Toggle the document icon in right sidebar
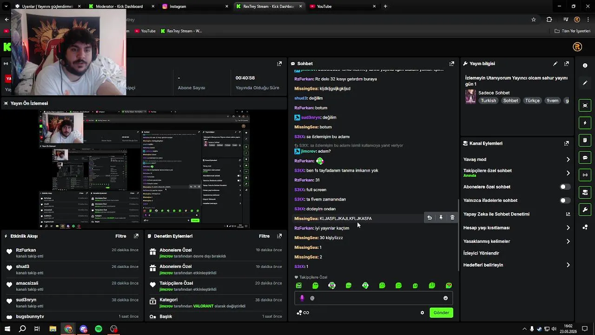 (585, 140)
